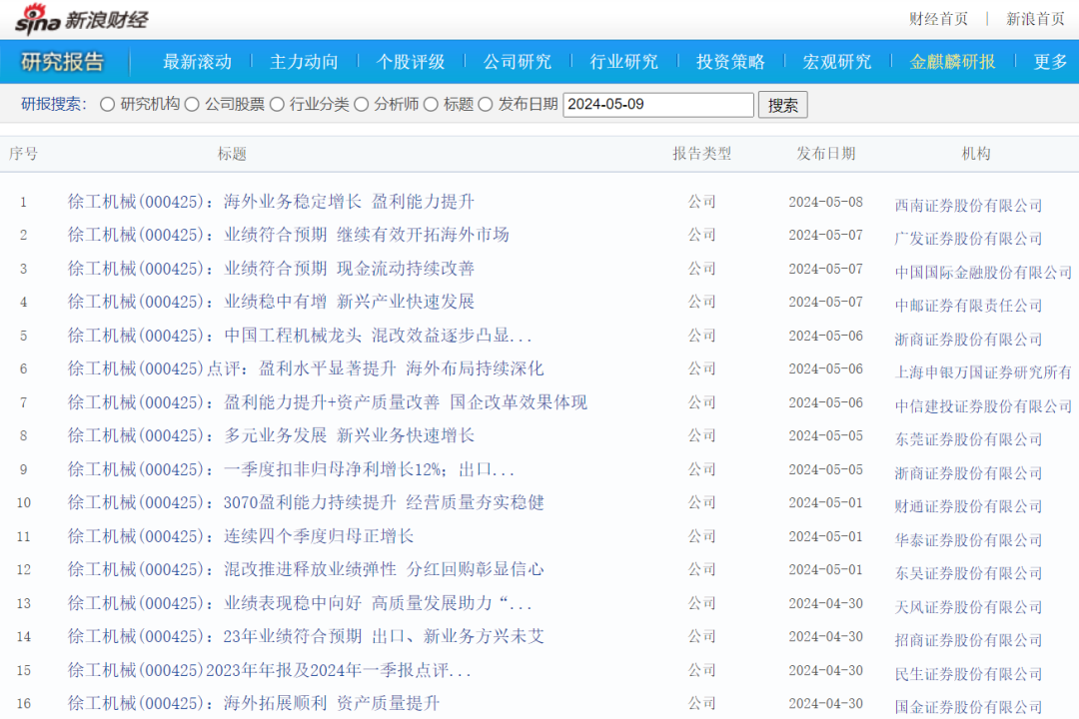Go to 新浪首页 link
The image size is (1079, 719).
coord(1035,19)
